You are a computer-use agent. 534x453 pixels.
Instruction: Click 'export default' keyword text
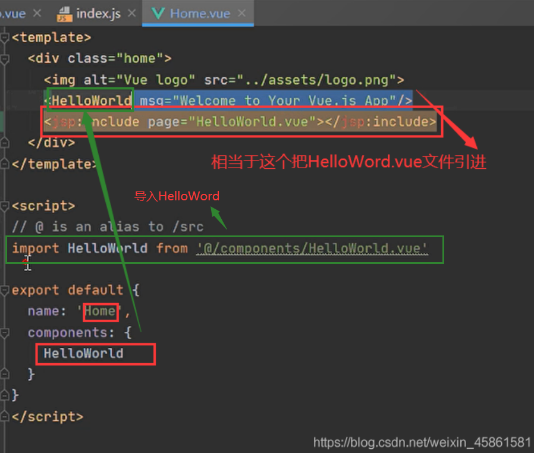coord(67,290)
